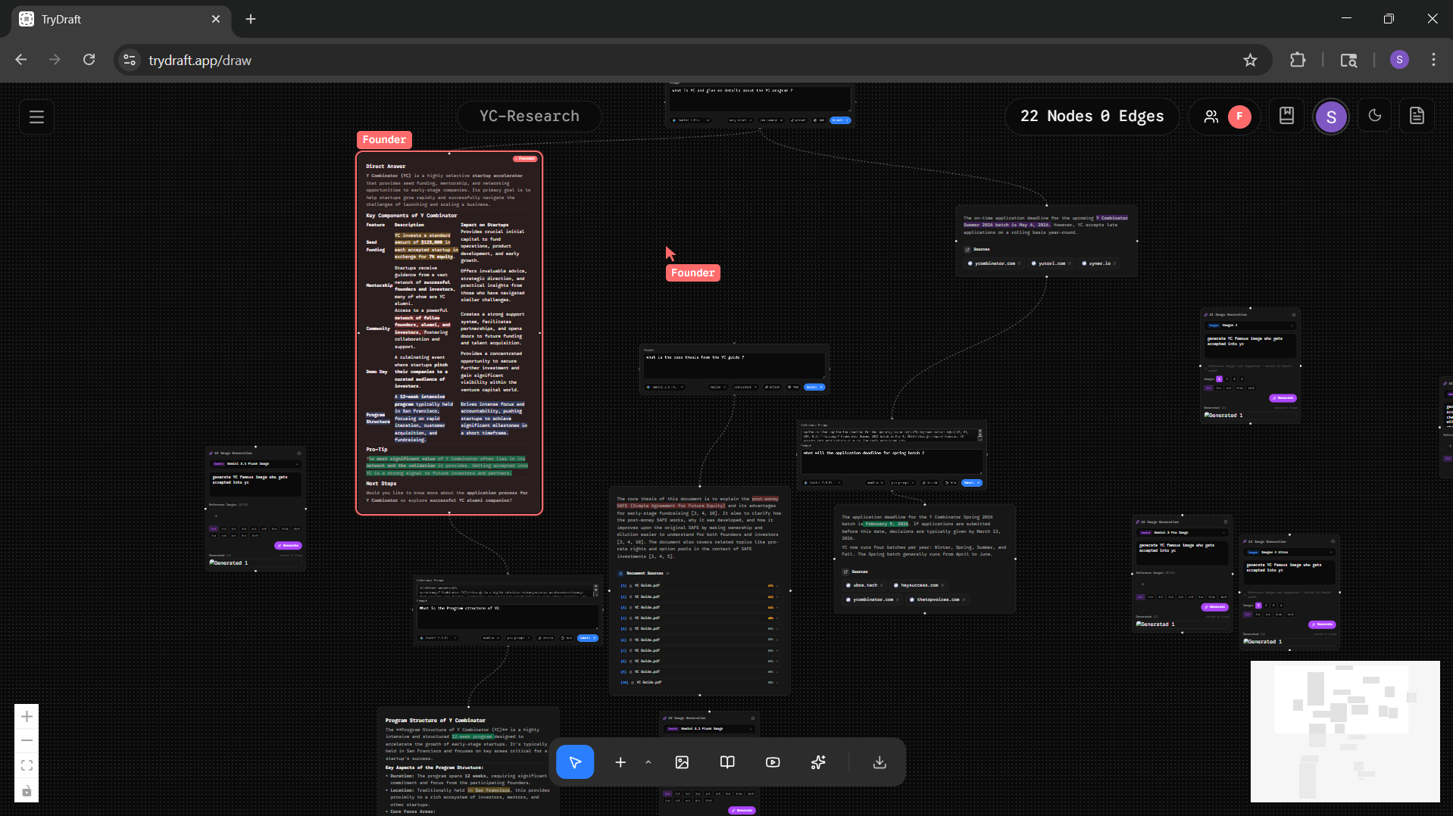Open the saved library bookmark icon
Viewport: 1453px width, 816px height.
coord(1286,116)
